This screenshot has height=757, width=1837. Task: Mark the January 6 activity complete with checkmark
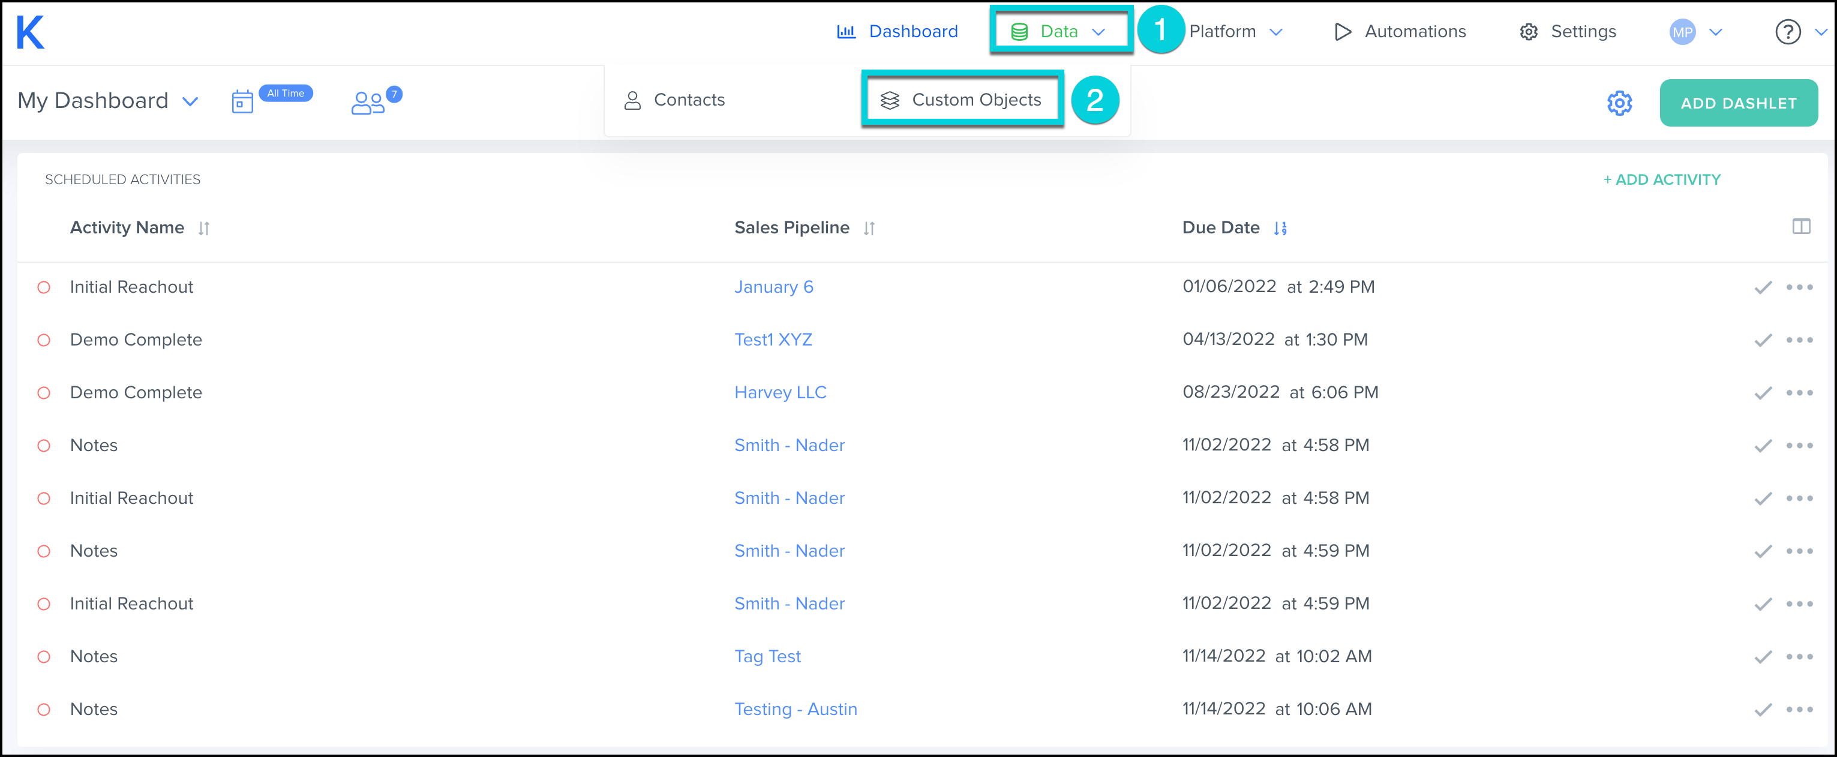1763,287
